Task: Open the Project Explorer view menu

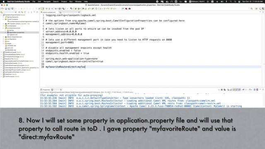Action: [31, 12]
